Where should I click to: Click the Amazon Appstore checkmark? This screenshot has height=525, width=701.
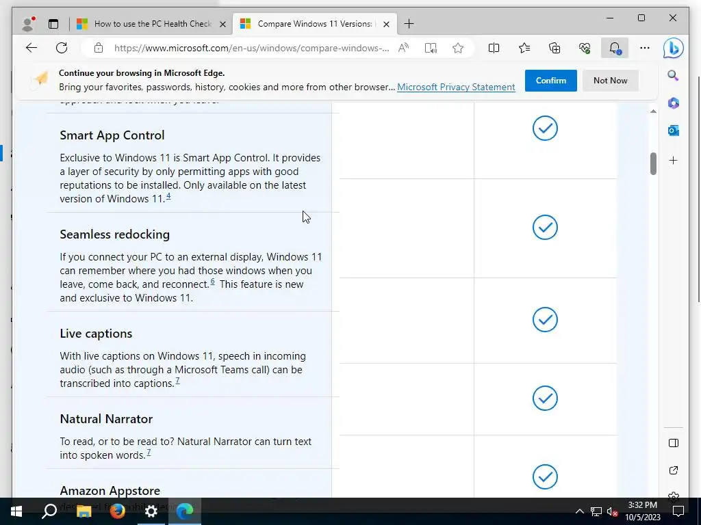coord(545,476)
